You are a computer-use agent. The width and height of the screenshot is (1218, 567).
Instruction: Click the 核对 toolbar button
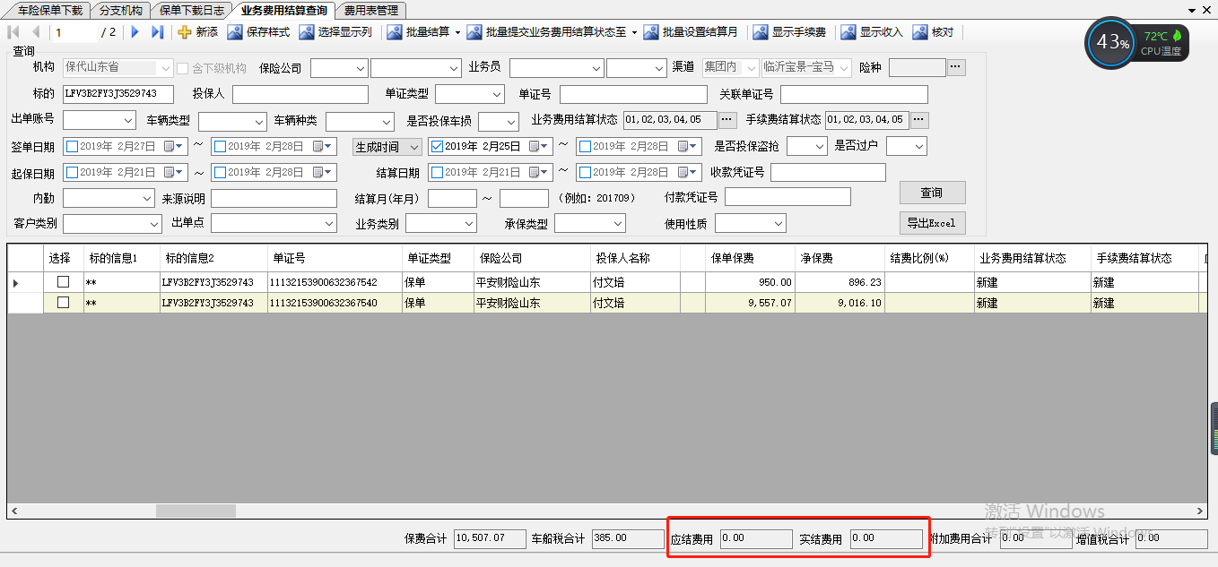(934, 32)
